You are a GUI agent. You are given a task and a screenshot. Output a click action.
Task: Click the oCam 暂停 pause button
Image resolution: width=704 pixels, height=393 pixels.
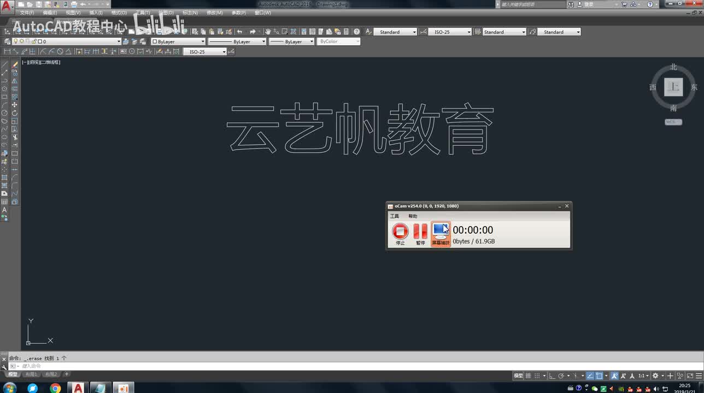click(x=420, y=234)
